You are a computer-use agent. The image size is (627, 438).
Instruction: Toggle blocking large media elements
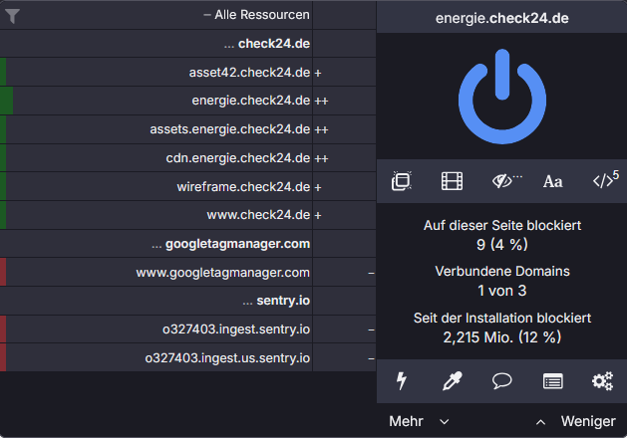coord(452,181)
